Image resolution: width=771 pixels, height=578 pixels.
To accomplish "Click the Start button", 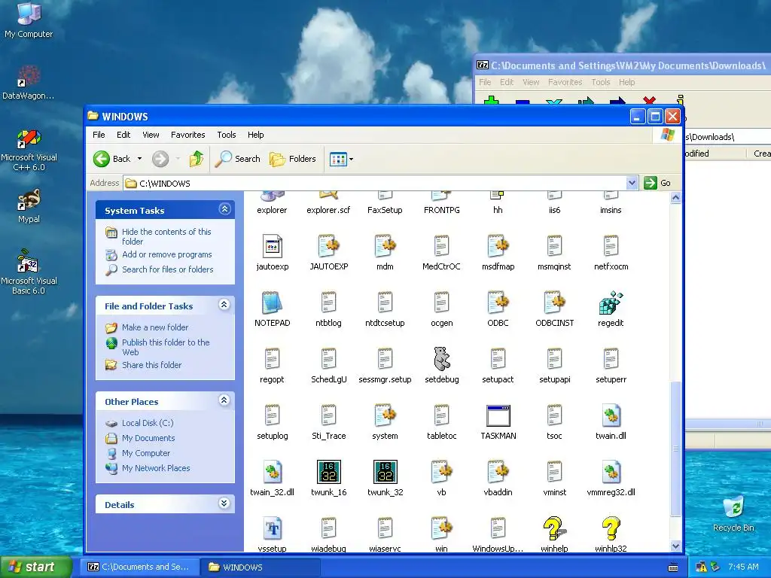I will point(36,567).
